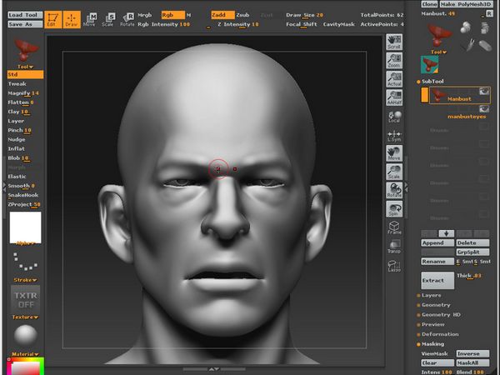The image size is (500, 375).
Task: Select the Lasso selection icon
Action: coord(395,267)
